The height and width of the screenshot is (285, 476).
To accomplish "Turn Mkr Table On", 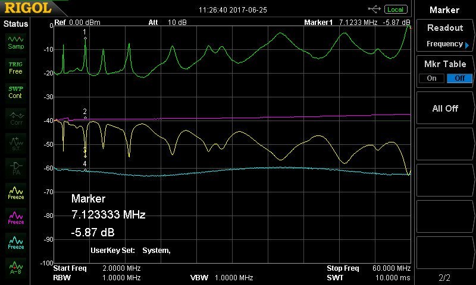I will [x=431, y=78].
